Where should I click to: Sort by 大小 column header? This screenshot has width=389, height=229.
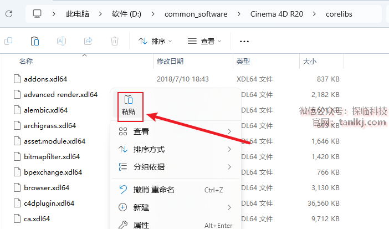tap(310, 62)
